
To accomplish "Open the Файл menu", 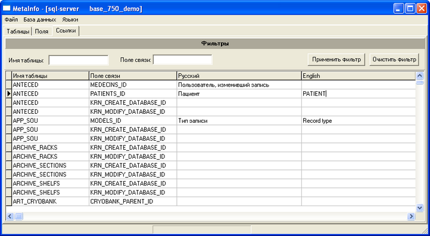I will 11,20.
